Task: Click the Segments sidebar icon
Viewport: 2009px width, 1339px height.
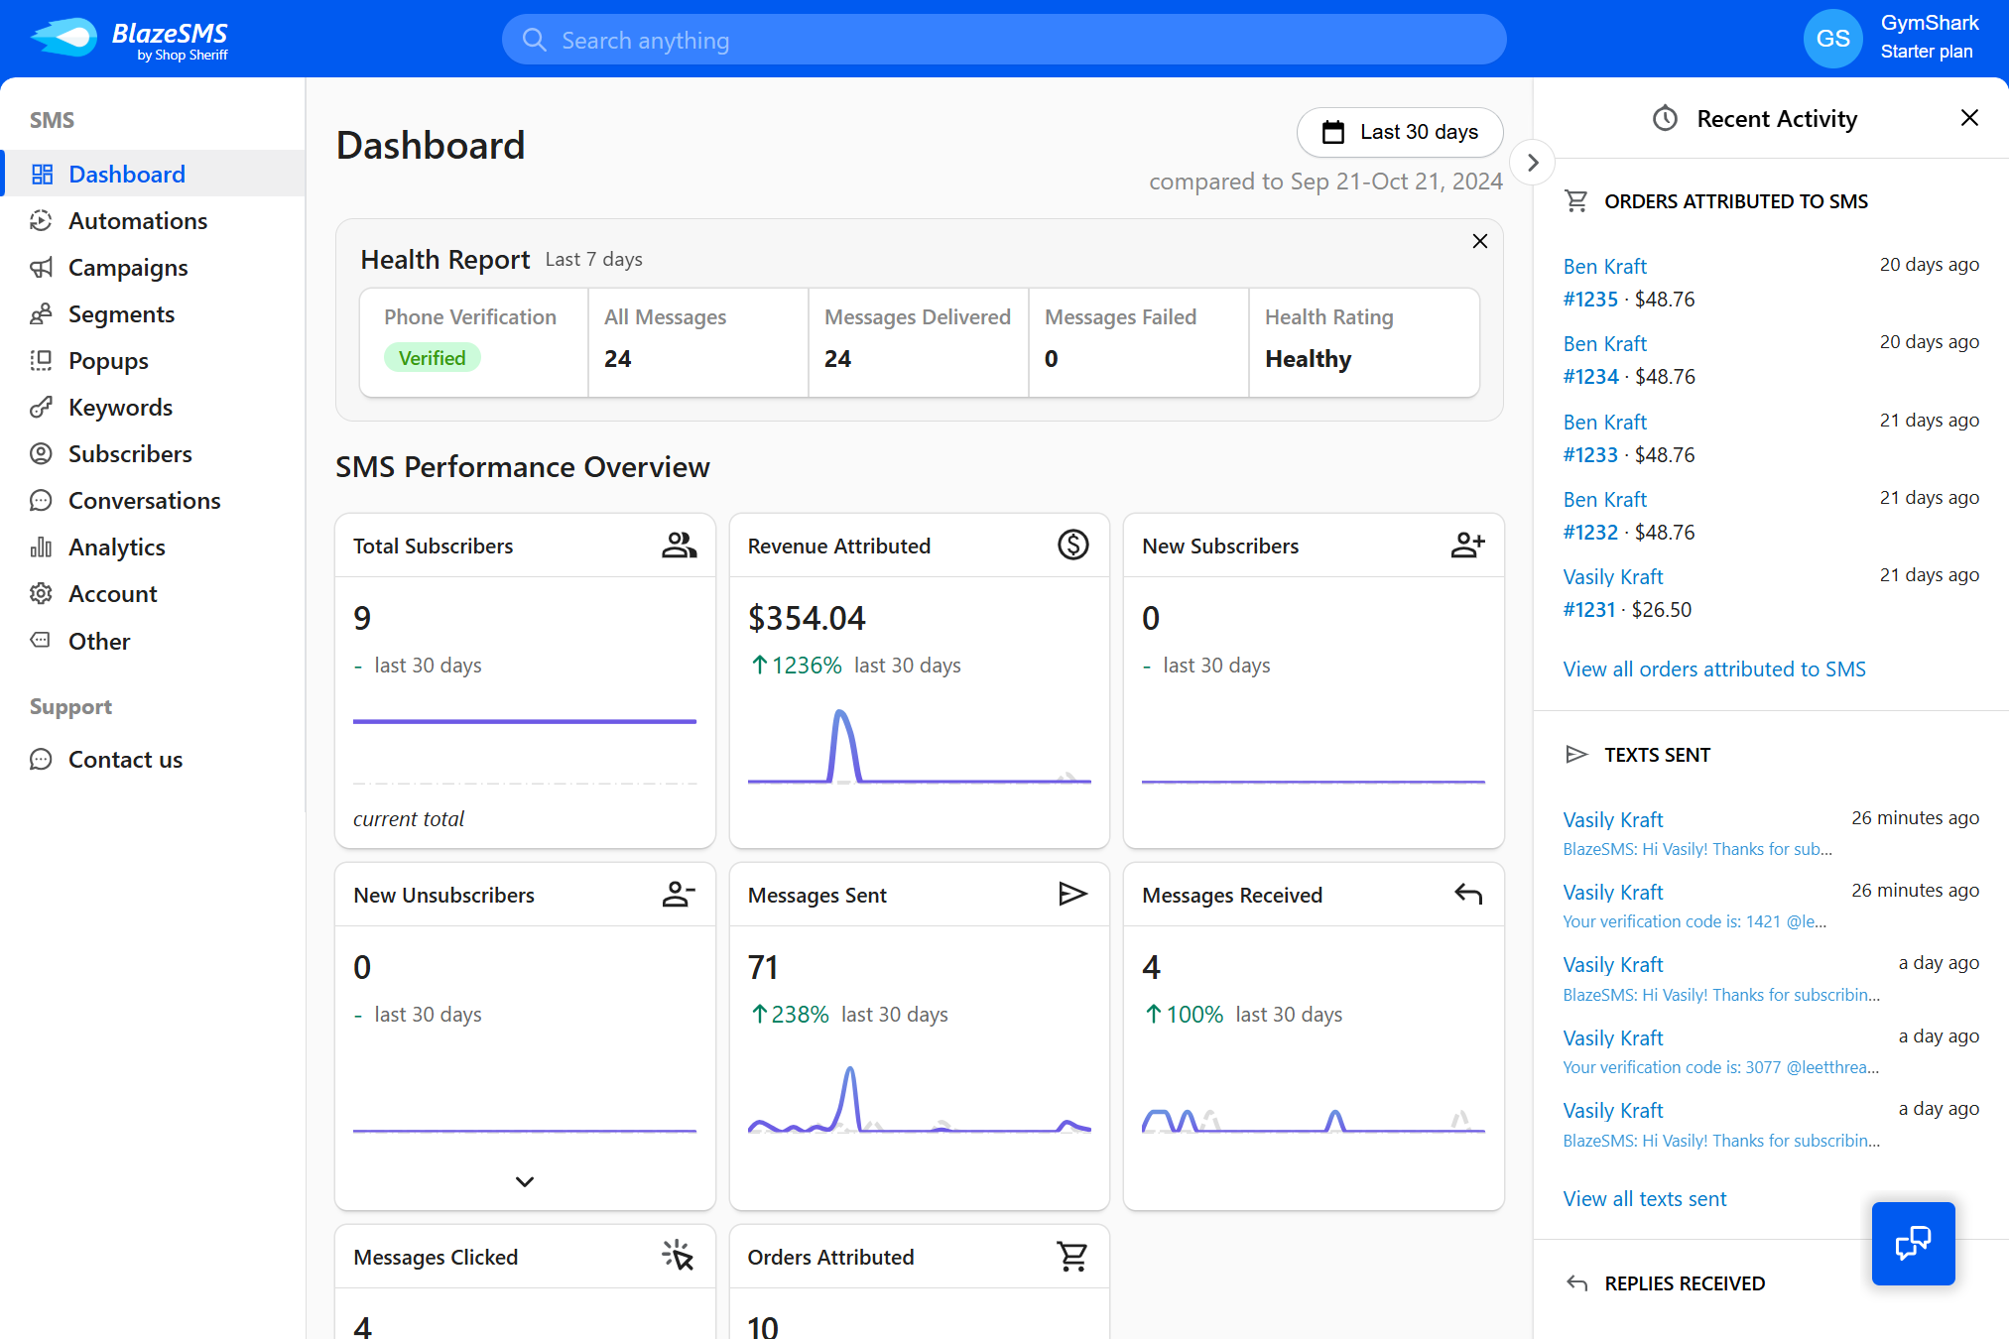Action: [x=41, y=314]
